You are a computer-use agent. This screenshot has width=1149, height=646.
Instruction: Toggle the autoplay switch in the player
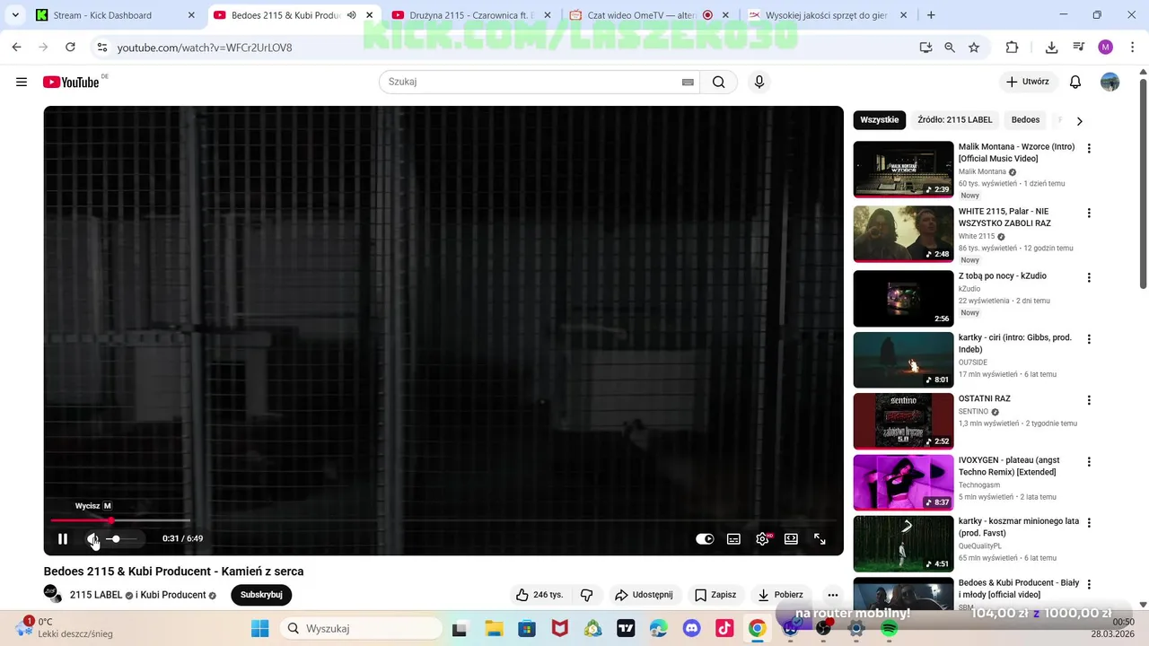pyautogui.click(x=705, y=539)
